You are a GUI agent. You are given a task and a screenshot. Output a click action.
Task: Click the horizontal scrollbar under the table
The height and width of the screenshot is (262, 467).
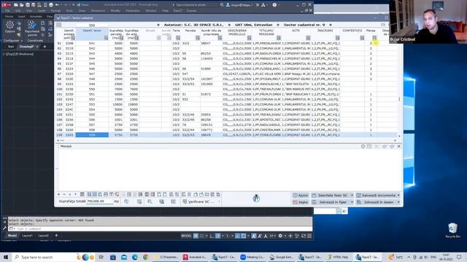pos(228,140)
